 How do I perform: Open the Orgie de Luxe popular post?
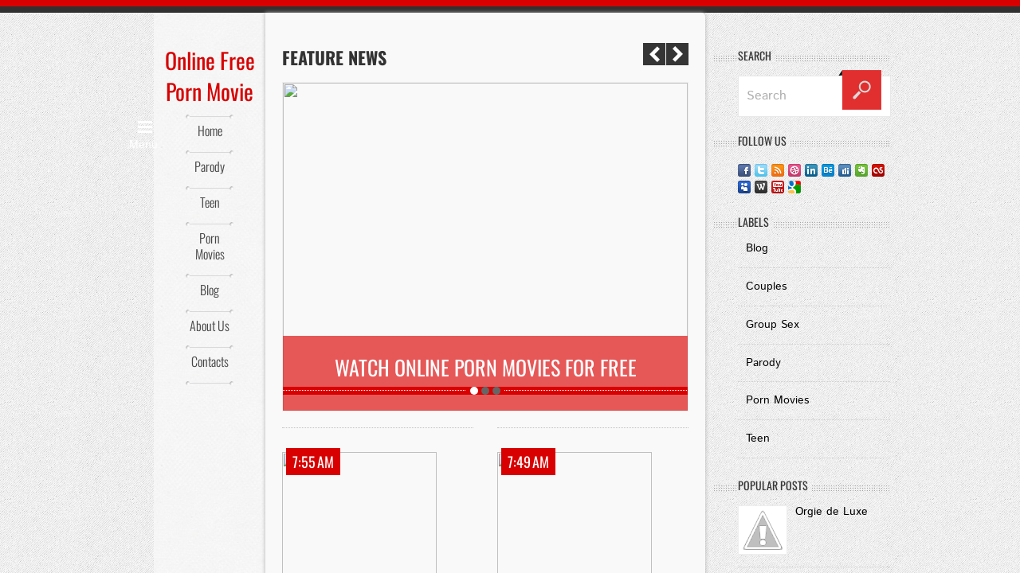(831, 512)
